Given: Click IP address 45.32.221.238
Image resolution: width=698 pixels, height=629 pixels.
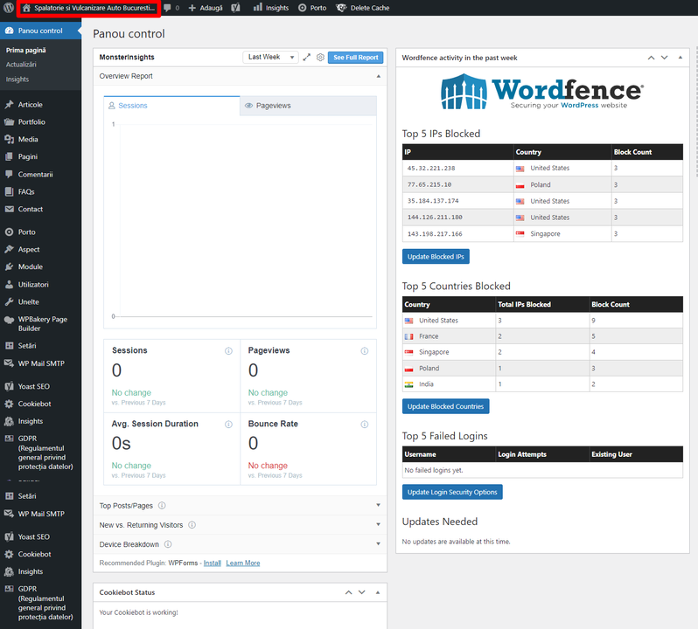Looking at the screenshot, I should pyautogui.click(x=431, y=168).
